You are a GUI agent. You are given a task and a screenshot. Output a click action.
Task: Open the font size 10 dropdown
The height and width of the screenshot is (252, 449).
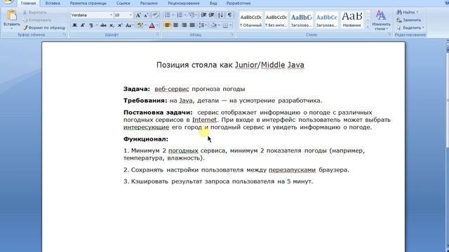pos(130,15)
